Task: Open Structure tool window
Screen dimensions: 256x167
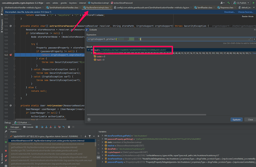Action: click(x=2, y=157)
